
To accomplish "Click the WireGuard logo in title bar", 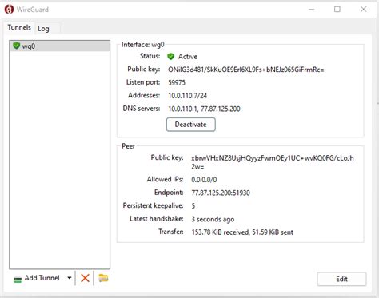I will click(9, 10).
